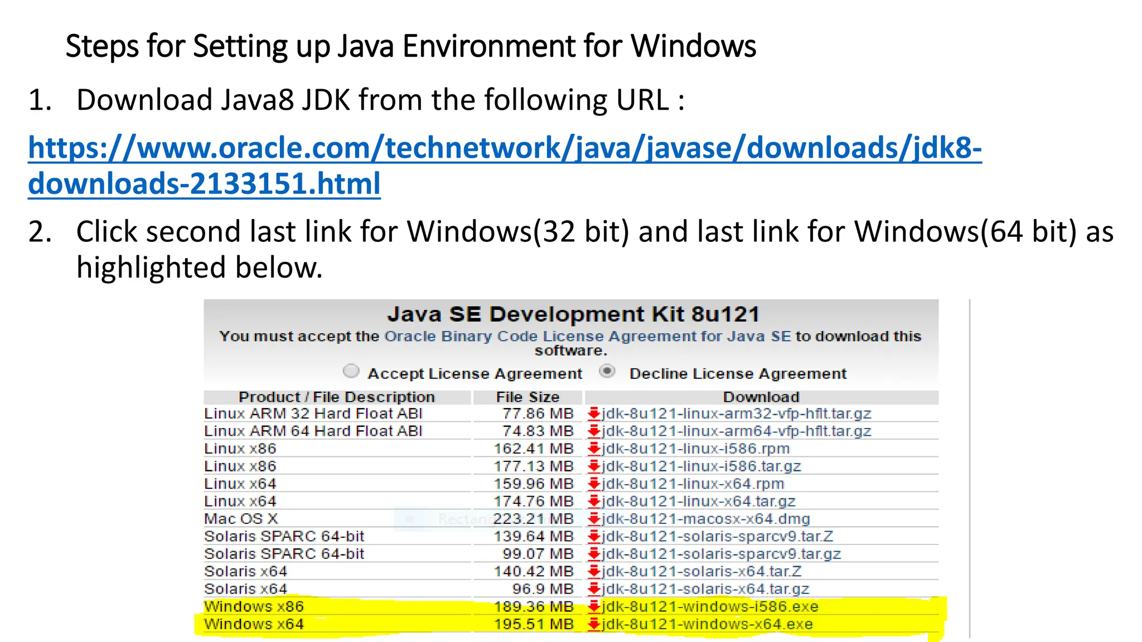Image resolution: width=1142 pixels, height=642 pixels.
Task: Download jdk-8u121-linux-x64.tar.gz file link
Action: tap(699, 501)
